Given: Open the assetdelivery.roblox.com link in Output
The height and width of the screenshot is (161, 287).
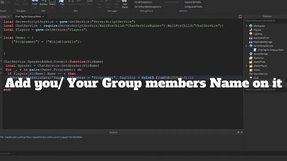Looking at the screenshot, I should pyautogui.click(x=54, y=137).
